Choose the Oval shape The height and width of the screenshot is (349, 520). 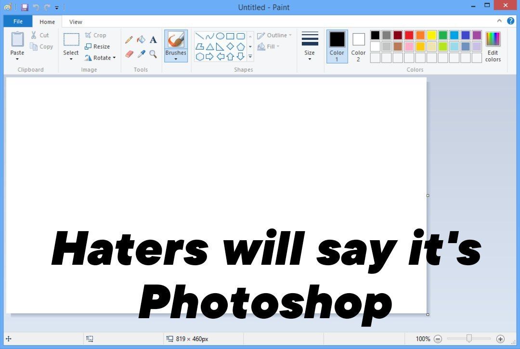[x=220, y=36]
